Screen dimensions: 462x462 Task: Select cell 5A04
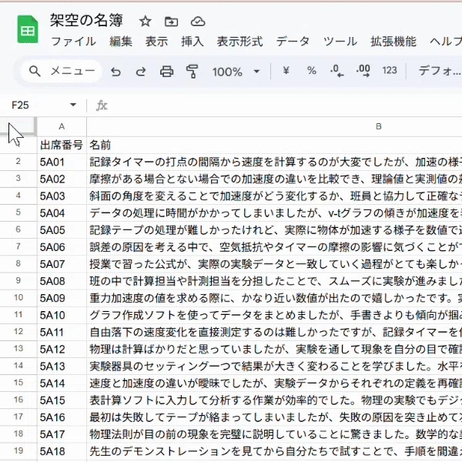62,213
